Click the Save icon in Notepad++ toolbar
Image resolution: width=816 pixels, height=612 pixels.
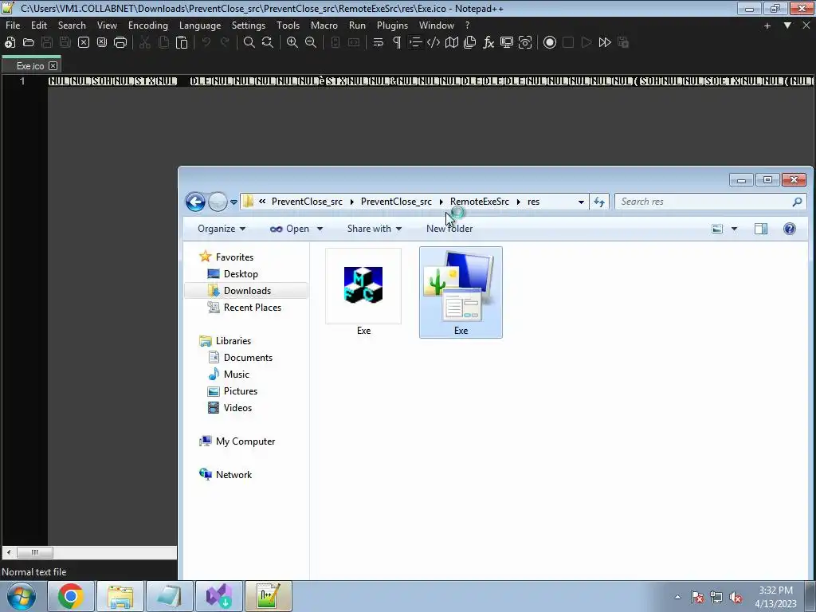pos(47,43)
